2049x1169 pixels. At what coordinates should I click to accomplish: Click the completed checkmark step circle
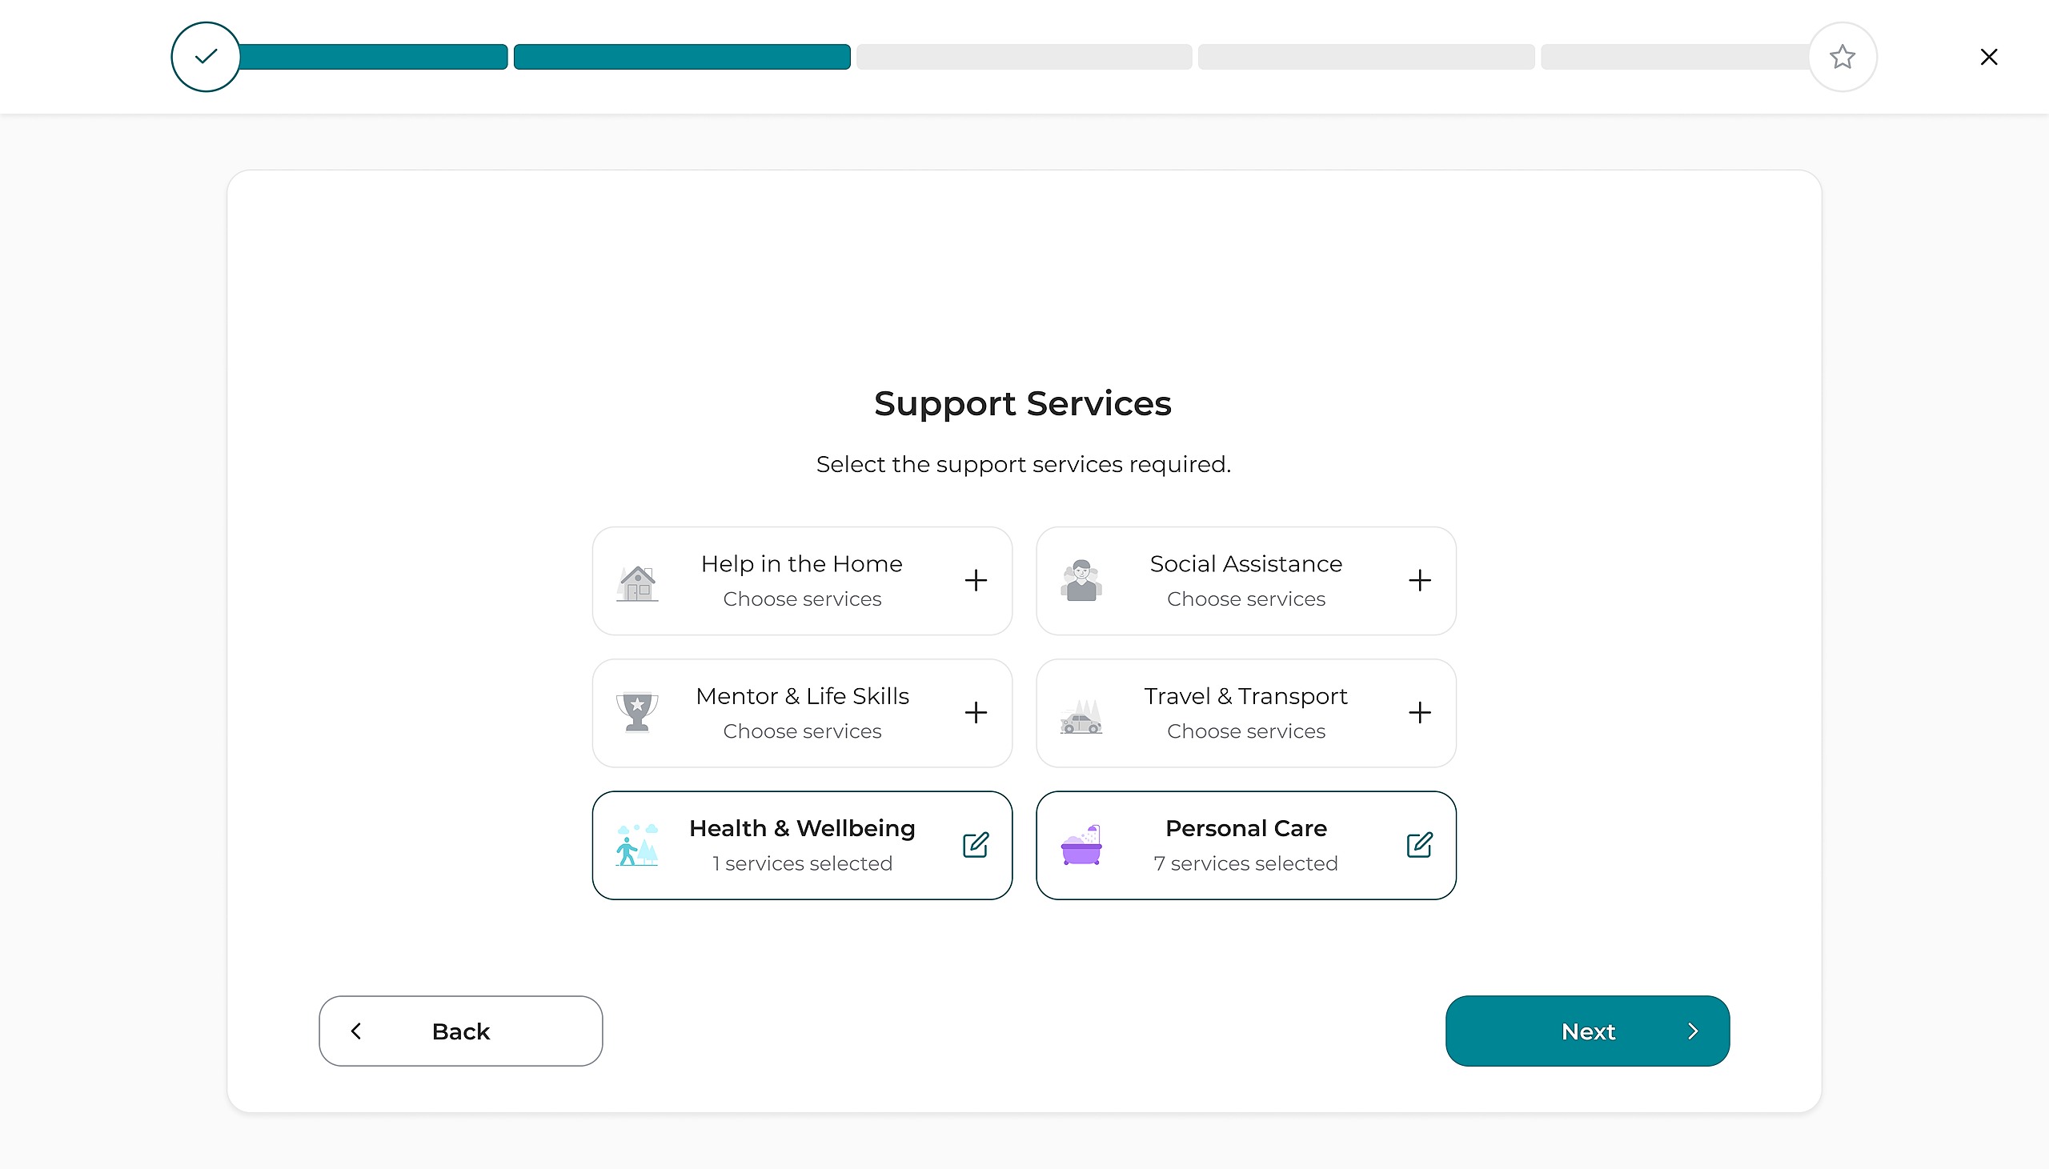[206, 57]
